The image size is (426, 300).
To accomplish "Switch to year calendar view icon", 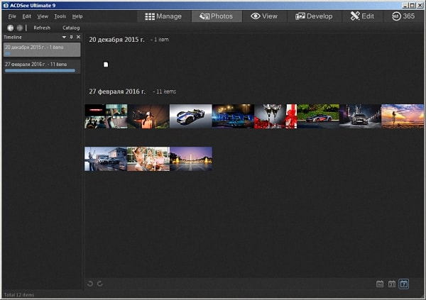I will (x=380, y=284).
